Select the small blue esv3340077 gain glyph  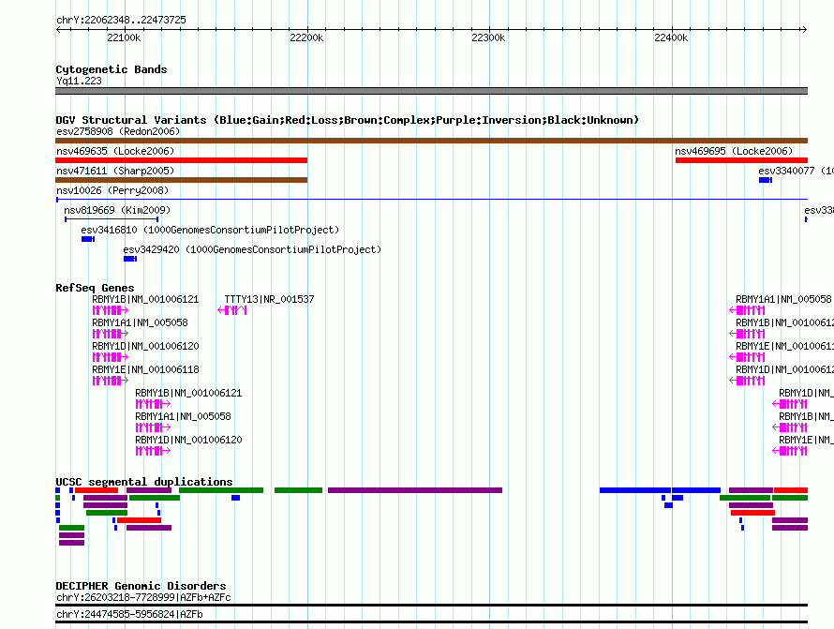[x=766, y=180]
